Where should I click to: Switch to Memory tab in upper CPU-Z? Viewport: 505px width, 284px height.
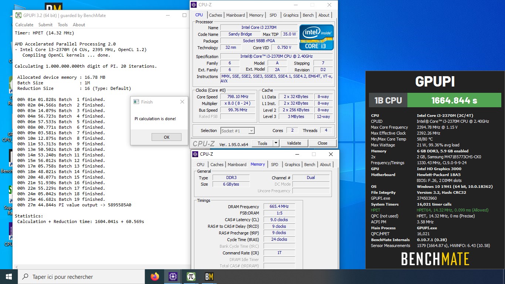click(x=256, y=15)
